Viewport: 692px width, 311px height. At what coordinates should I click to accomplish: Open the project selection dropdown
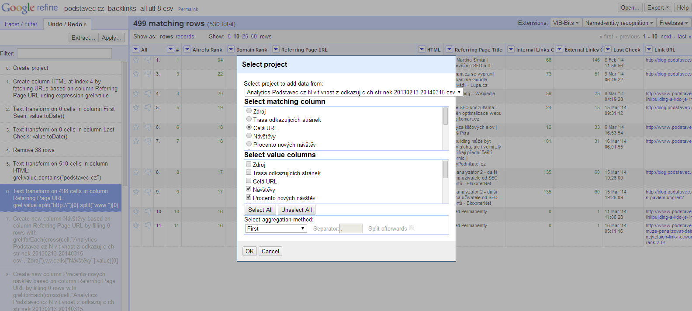pyautogui.click(x=353, y=92)
